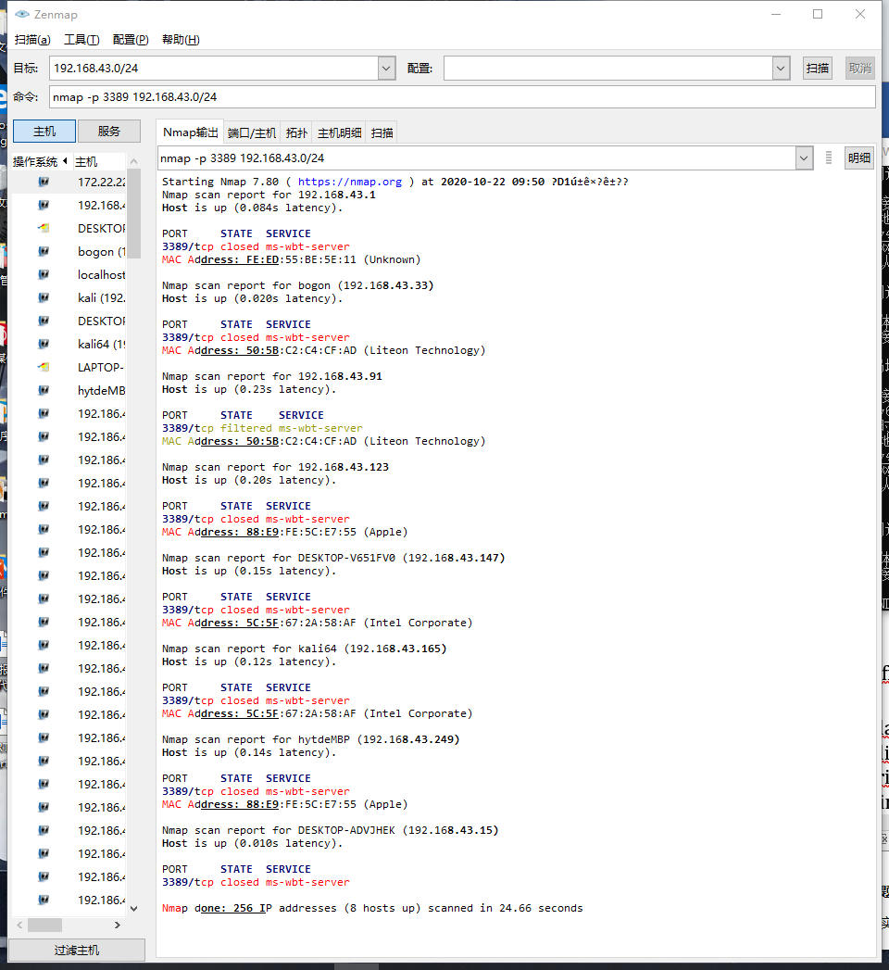Click scan report line for DESKTOP-ADVJHEK

[330, 830]
